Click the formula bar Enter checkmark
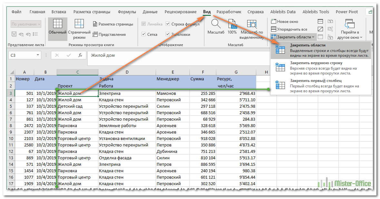The width and height of the screenshot is (380, 199). (69, 55)
